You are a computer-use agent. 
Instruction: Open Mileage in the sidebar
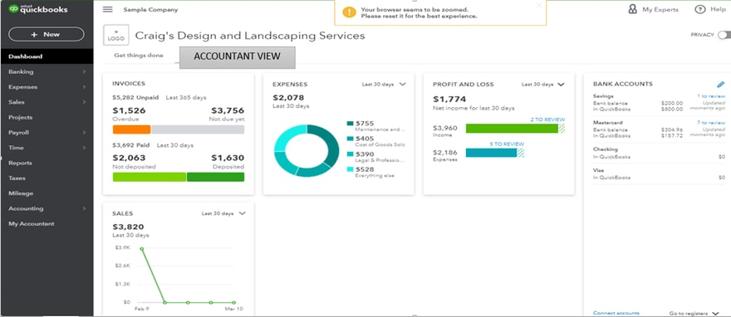47,193
